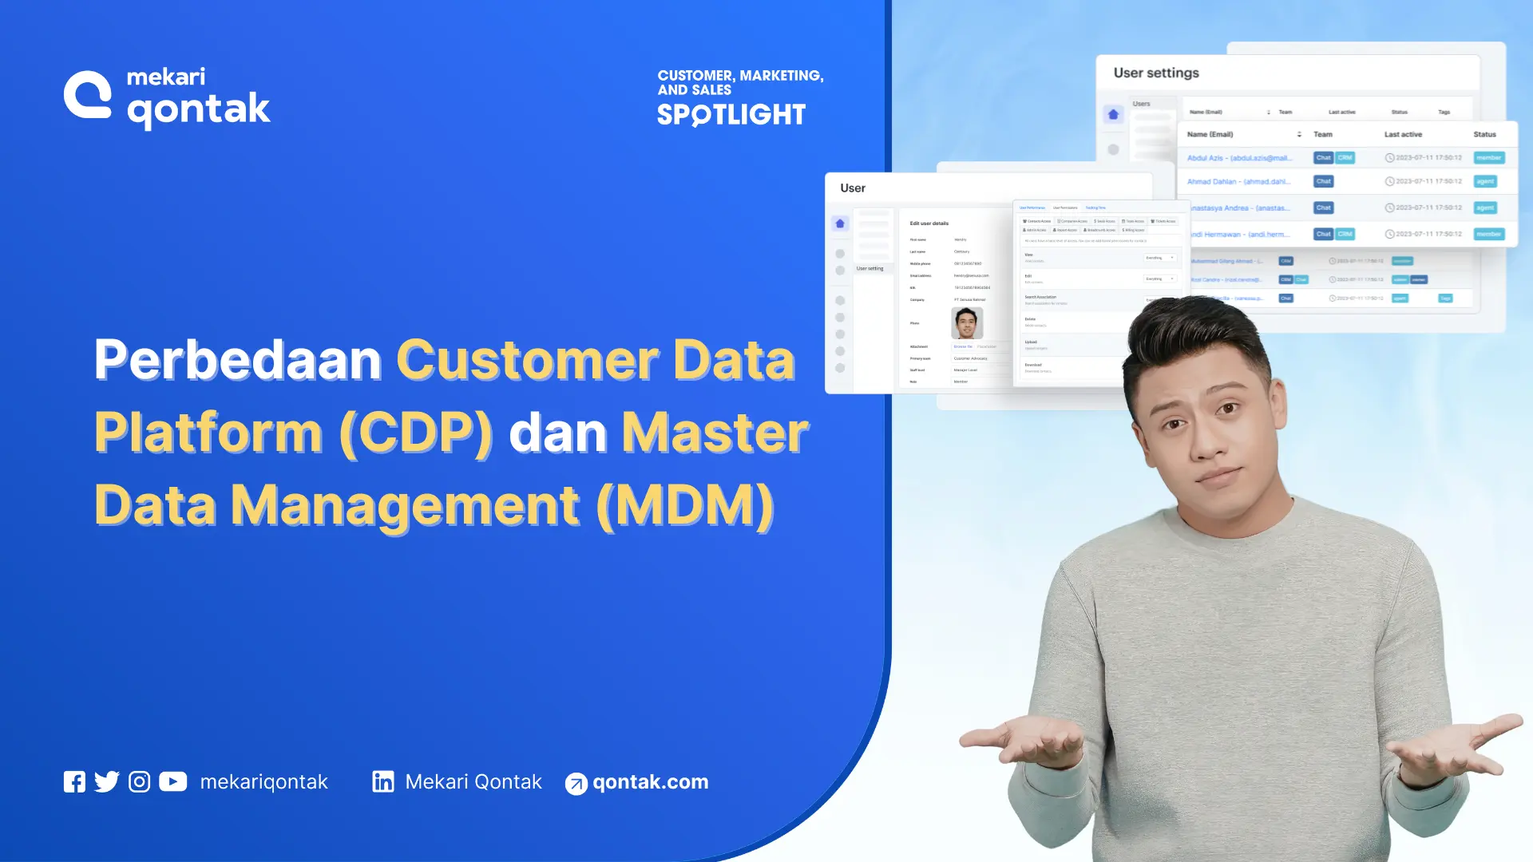Select the Admin Access tab

pos(1034,230)
